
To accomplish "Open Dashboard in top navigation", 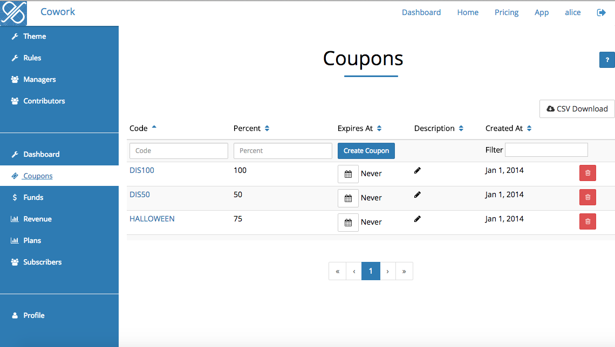I will click(421, 12).
